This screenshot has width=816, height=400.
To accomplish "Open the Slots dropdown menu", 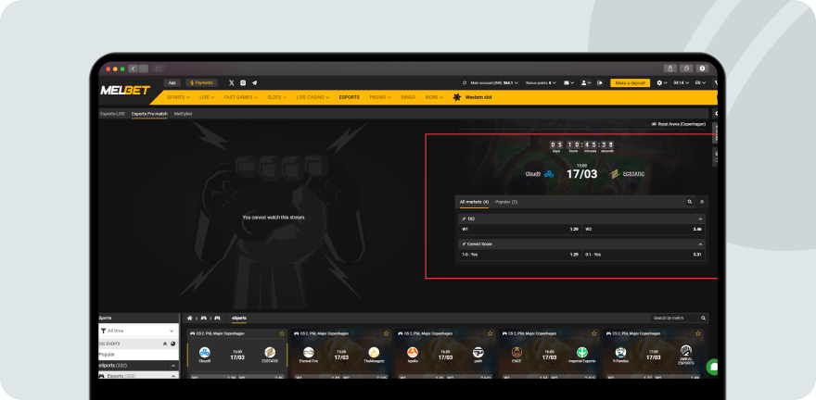I will tap(276, 97).
